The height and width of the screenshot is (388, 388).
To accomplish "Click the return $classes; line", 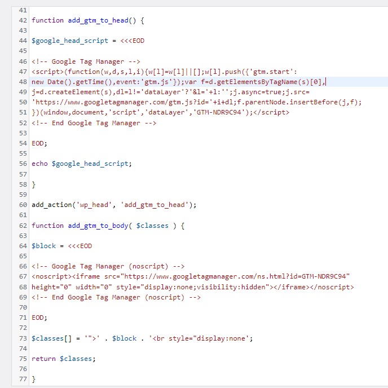I will [64, 359].
